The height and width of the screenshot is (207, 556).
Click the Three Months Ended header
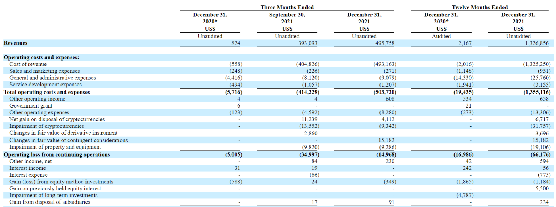tap(287, 7)
